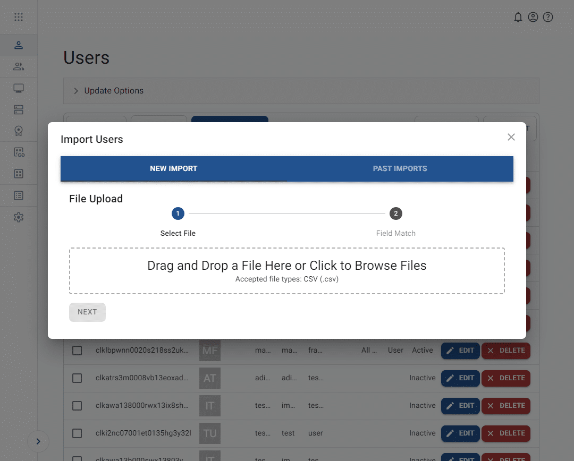Click Edit for the clkawa138000rwx13ix8sh user
This screenshot has width=574, height=461.
pyautogui.click(x=460, y=406)
